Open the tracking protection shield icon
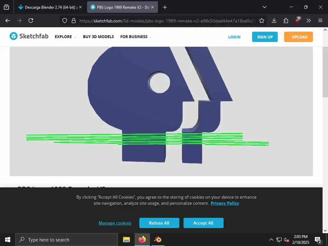 [x=65, y=20]
